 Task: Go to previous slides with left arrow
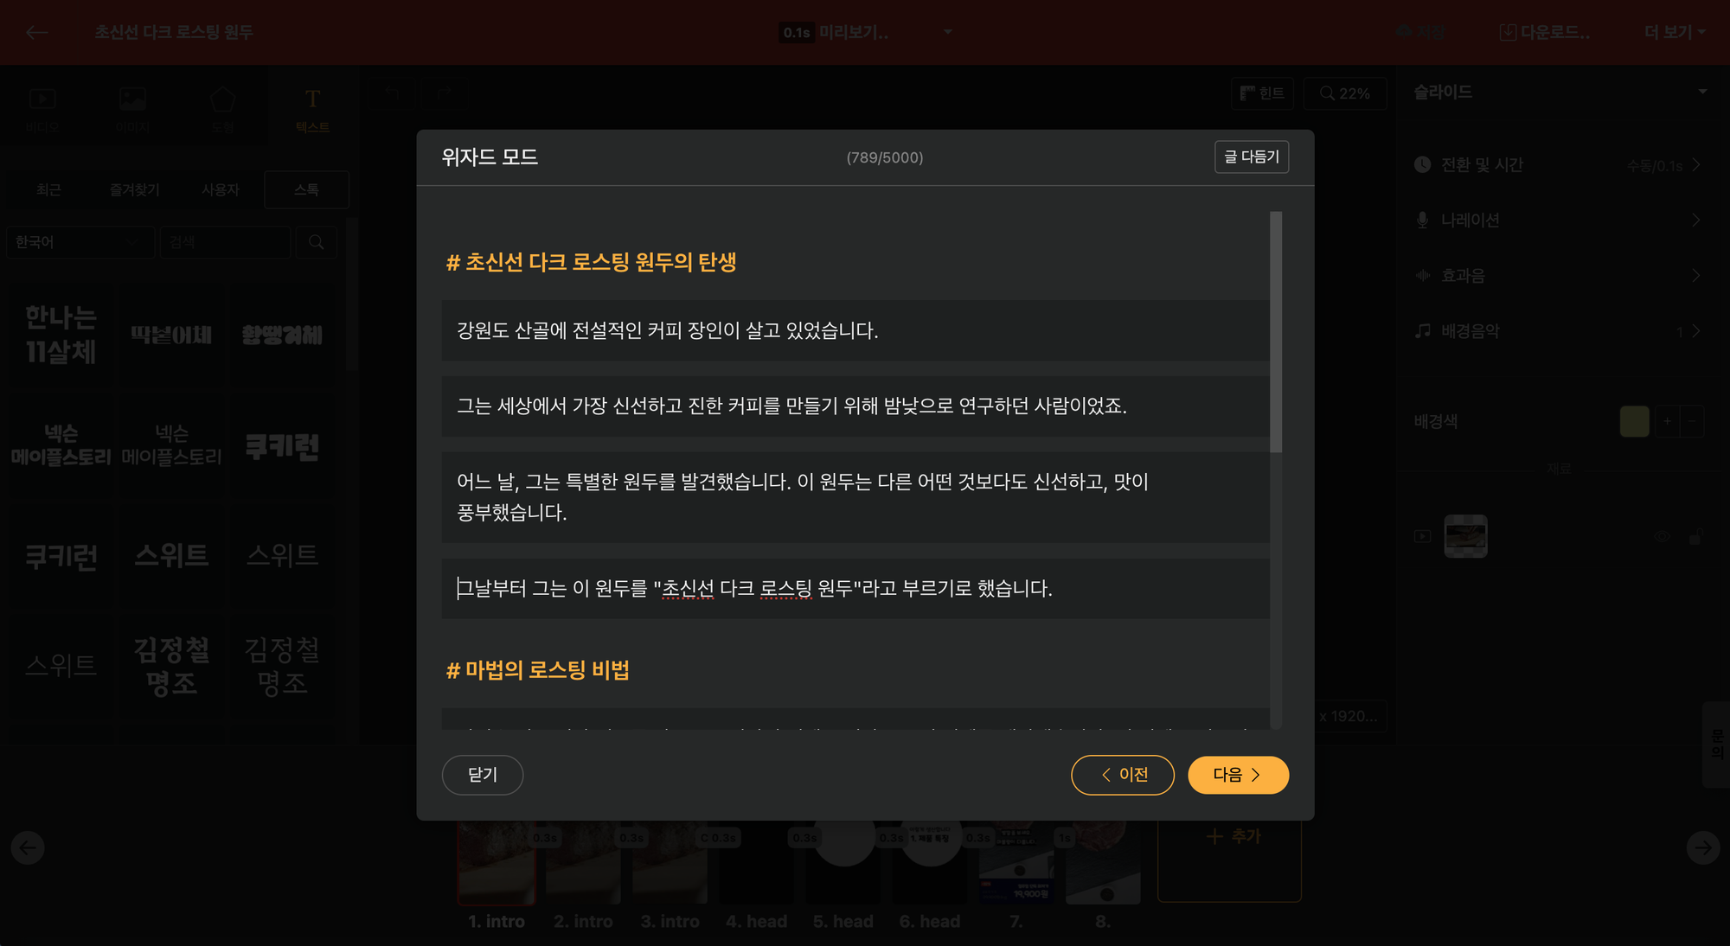pyautogui.click(x=28, y=847)
